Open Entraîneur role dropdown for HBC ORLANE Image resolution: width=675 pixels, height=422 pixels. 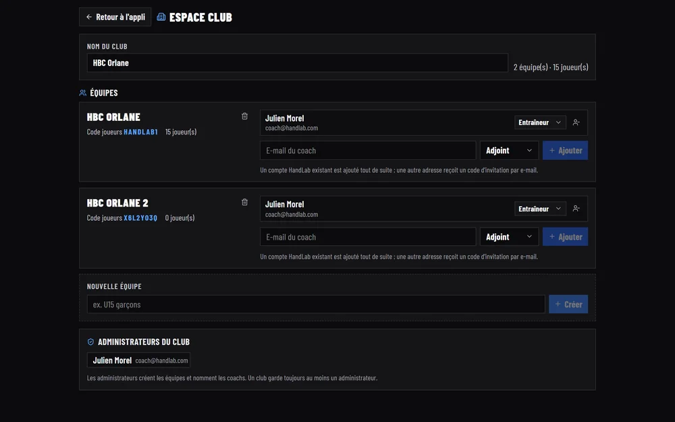pyautogui.click(x=540, y=122)
